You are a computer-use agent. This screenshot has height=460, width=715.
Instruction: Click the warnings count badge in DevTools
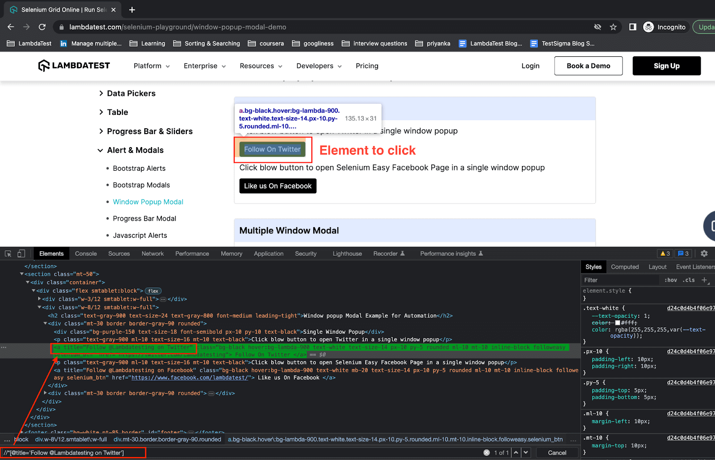665,253
